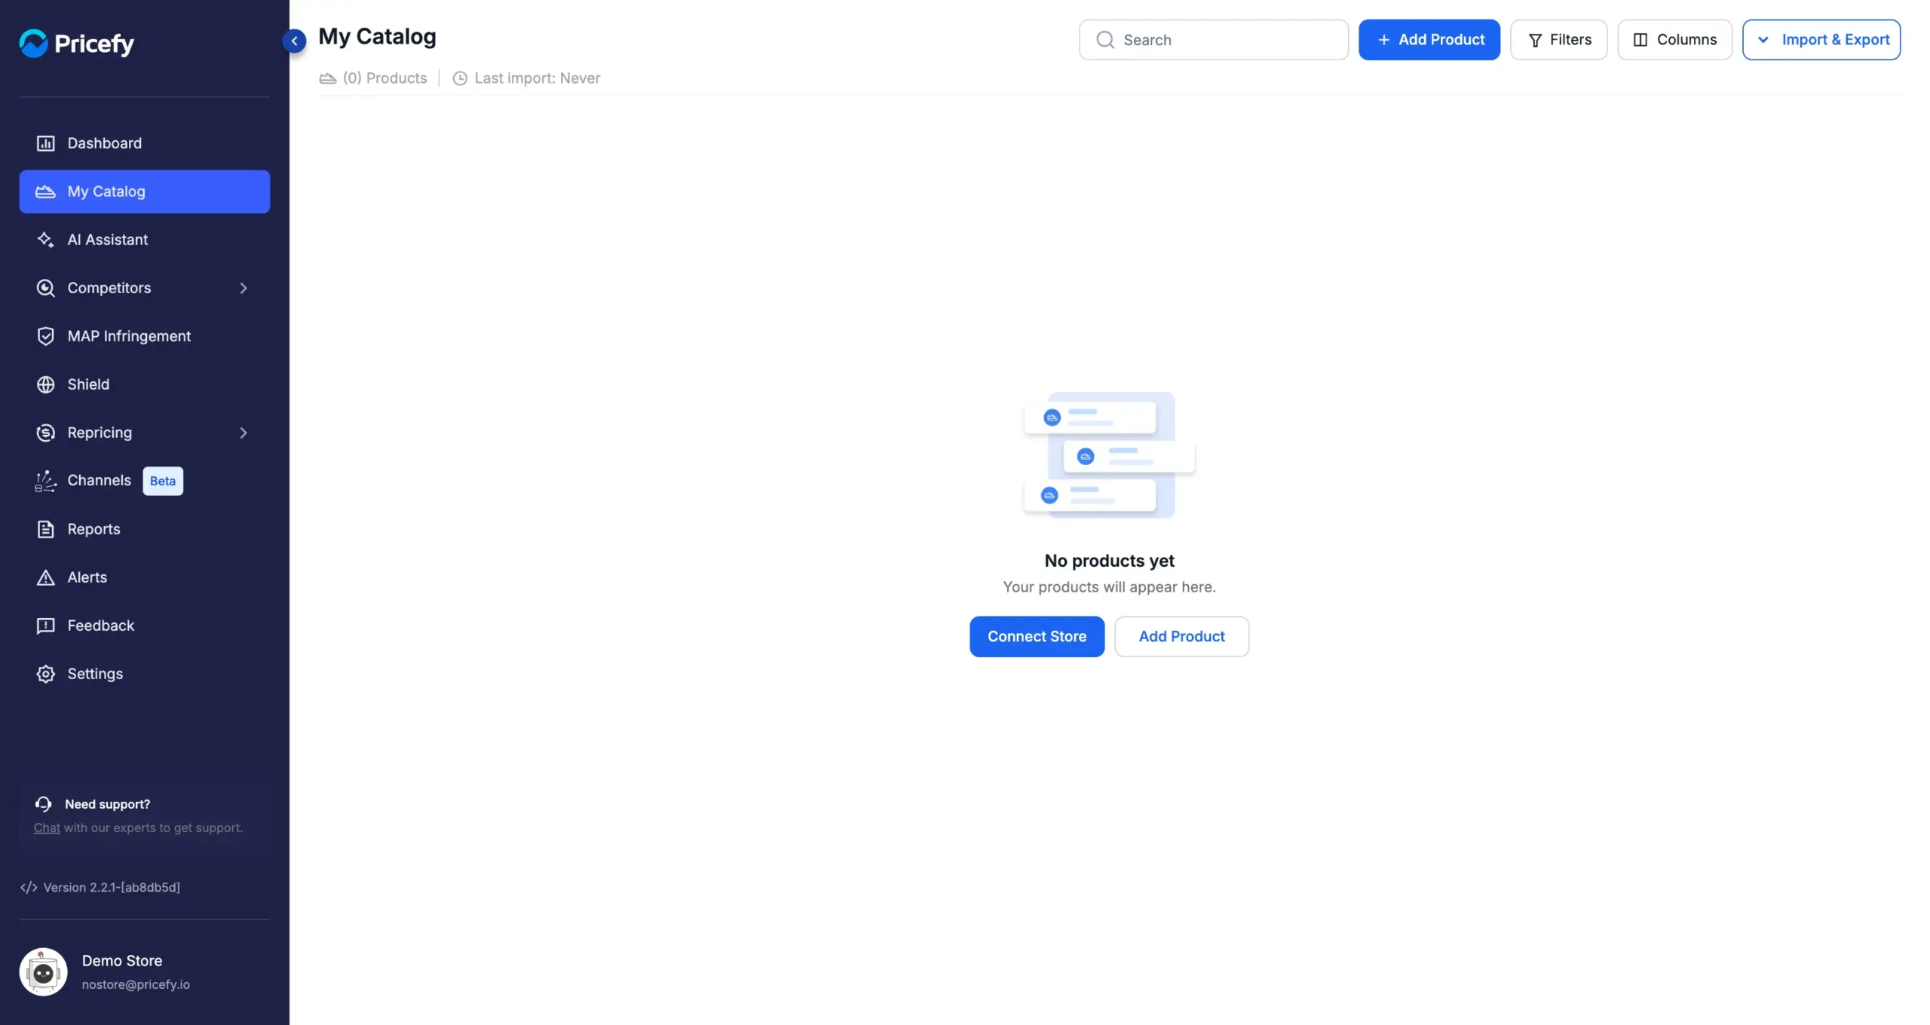The height and width of the screenshot is (1025, 1930).
Task: Click the version code brackets icon
Action: point(29,887)
